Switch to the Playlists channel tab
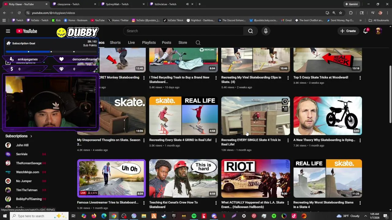This screenshot has width=392, height=220. pyautogui.click(x=149, y=42)
